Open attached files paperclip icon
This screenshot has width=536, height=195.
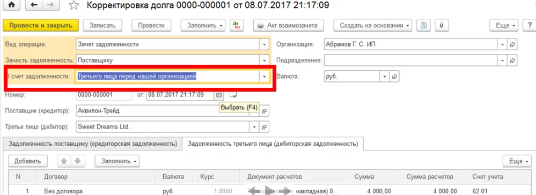click(x=442, y=25)
